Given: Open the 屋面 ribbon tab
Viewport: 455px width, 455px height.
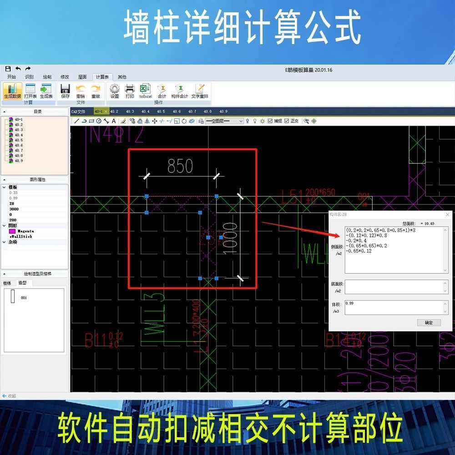Looking at the screenshot, I should pos(82,77).
